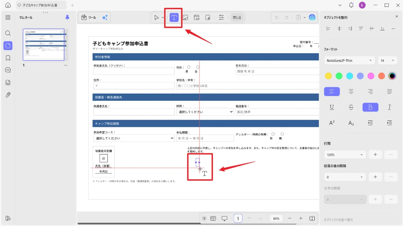Toggle right text alignment

[x=370, y=91]
